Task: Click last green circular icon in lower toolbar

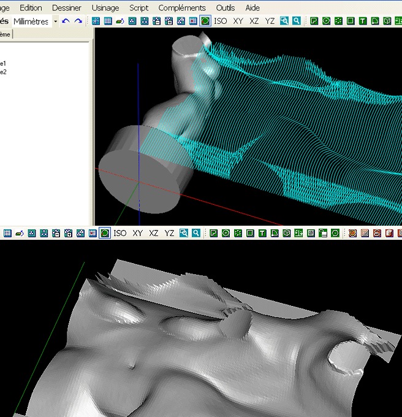Action: click(335, 233)
